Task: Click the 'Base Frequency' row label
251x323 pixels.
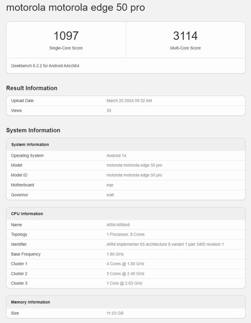Action: (x=26, y=254)
